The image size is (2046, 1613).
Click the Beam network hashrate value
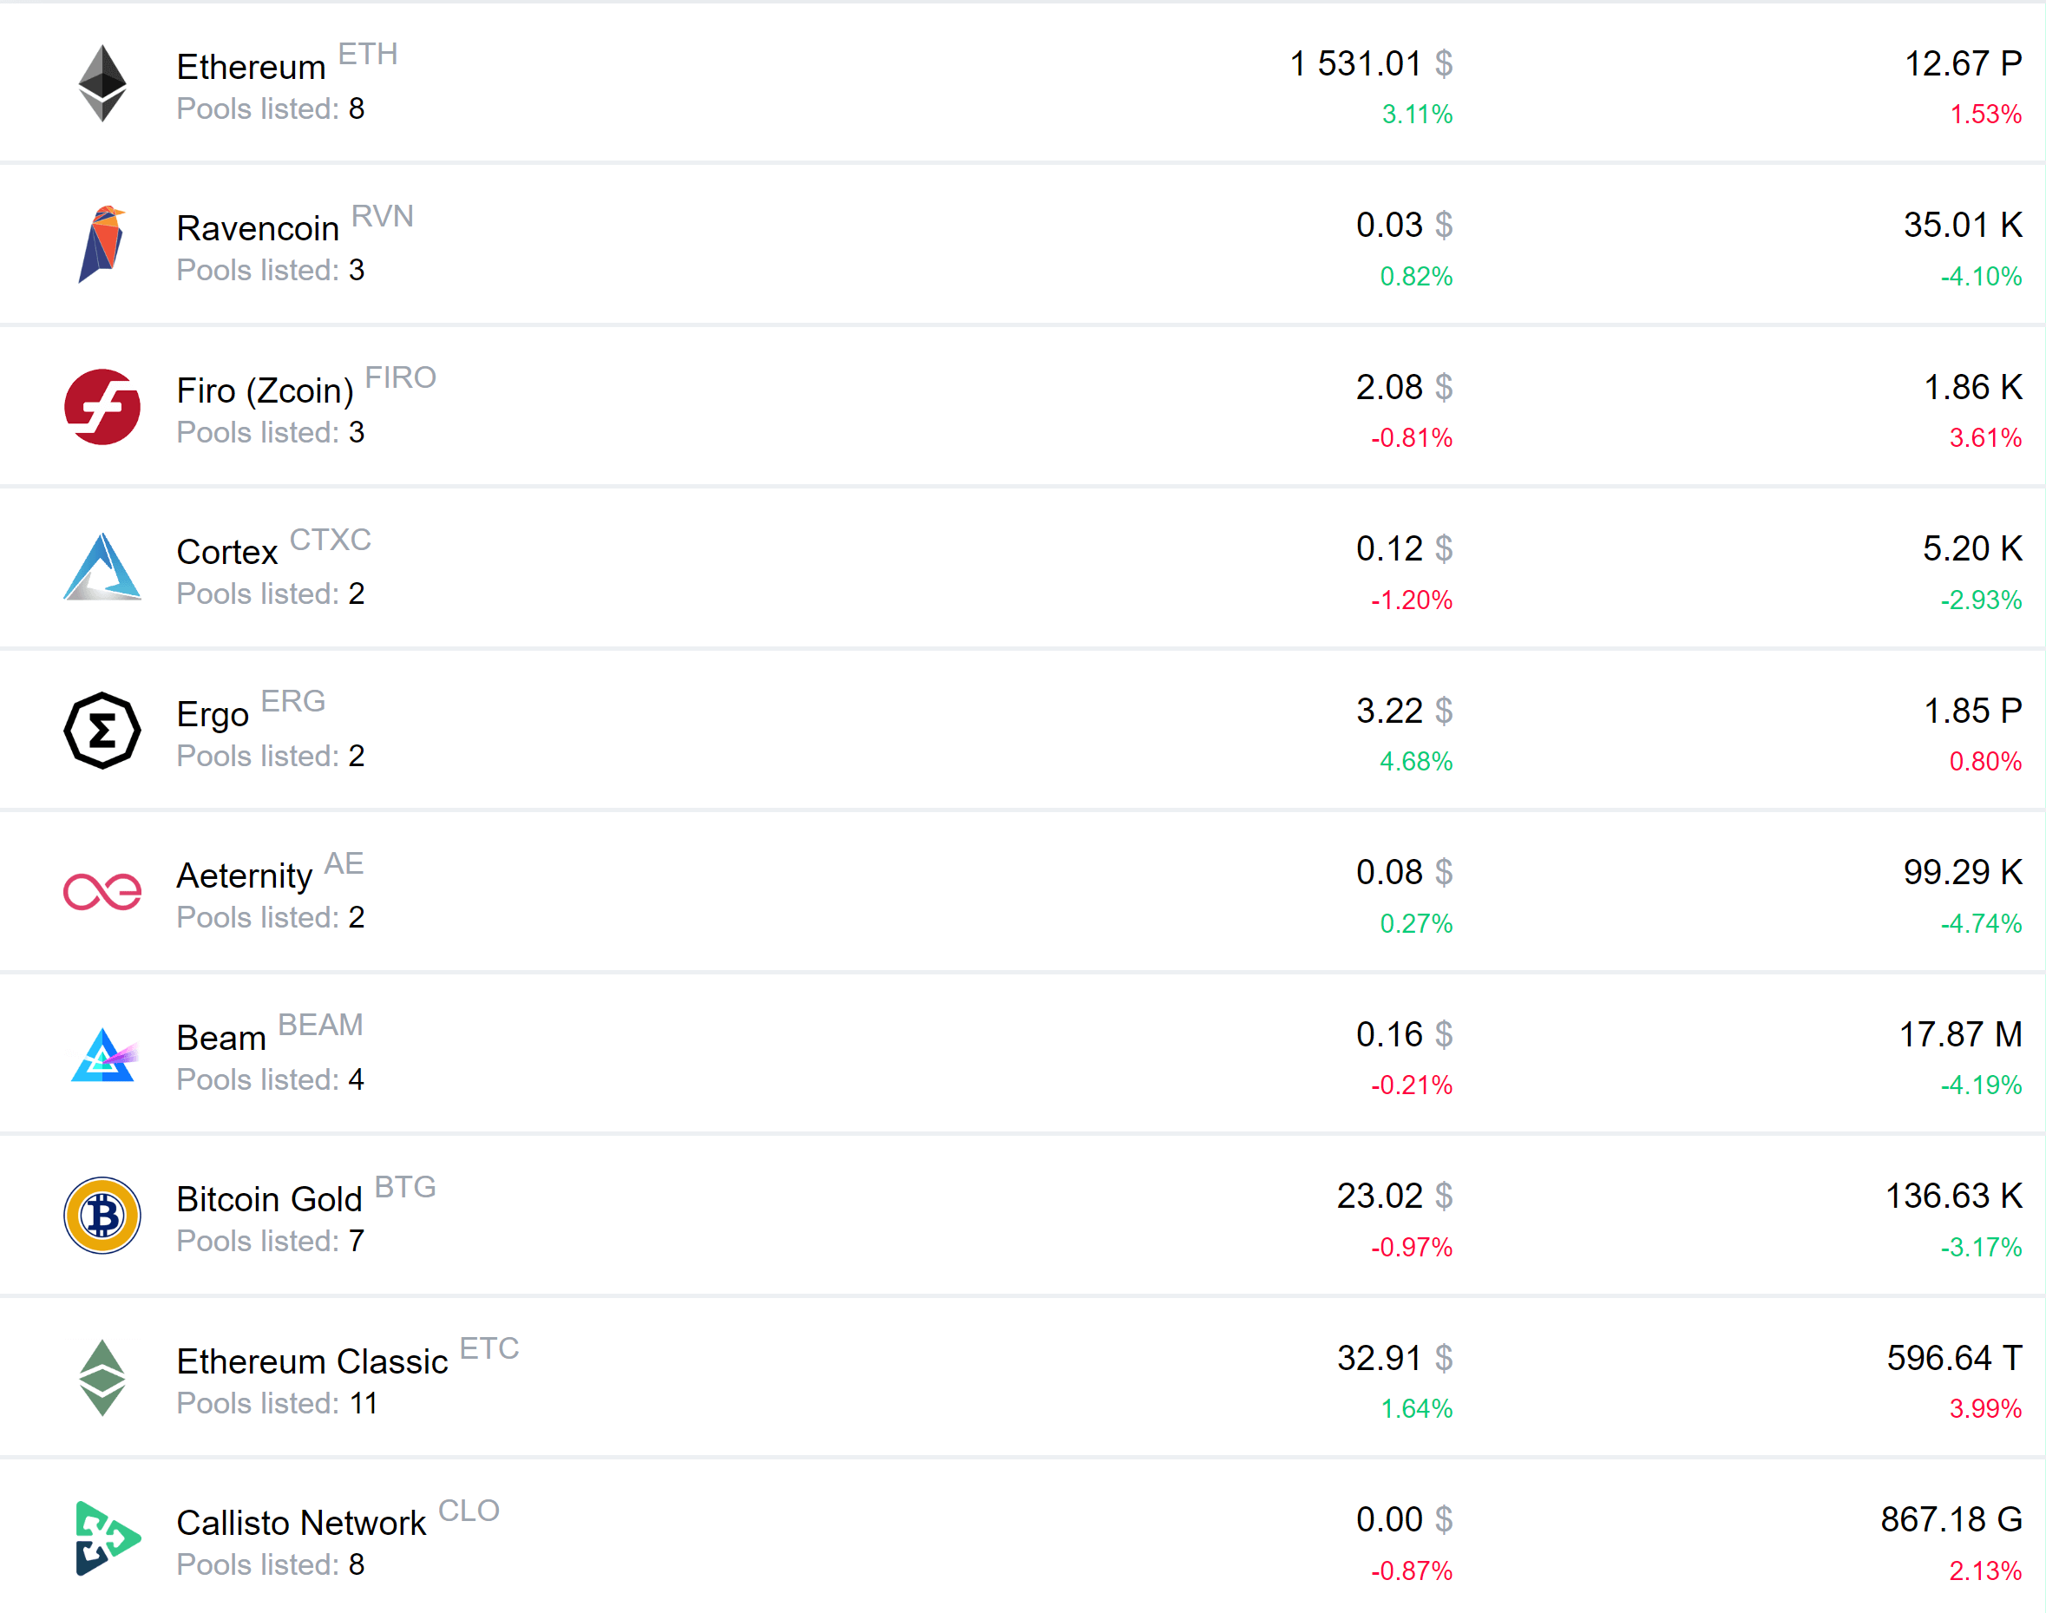1963,1035
